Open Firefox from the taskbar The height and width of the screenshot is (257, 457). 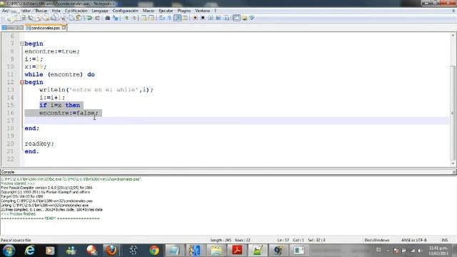point(111,251)
